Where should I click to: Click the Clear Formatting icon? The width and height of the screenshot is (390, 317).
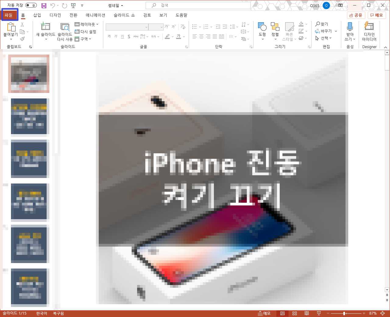tap(183, 27)
